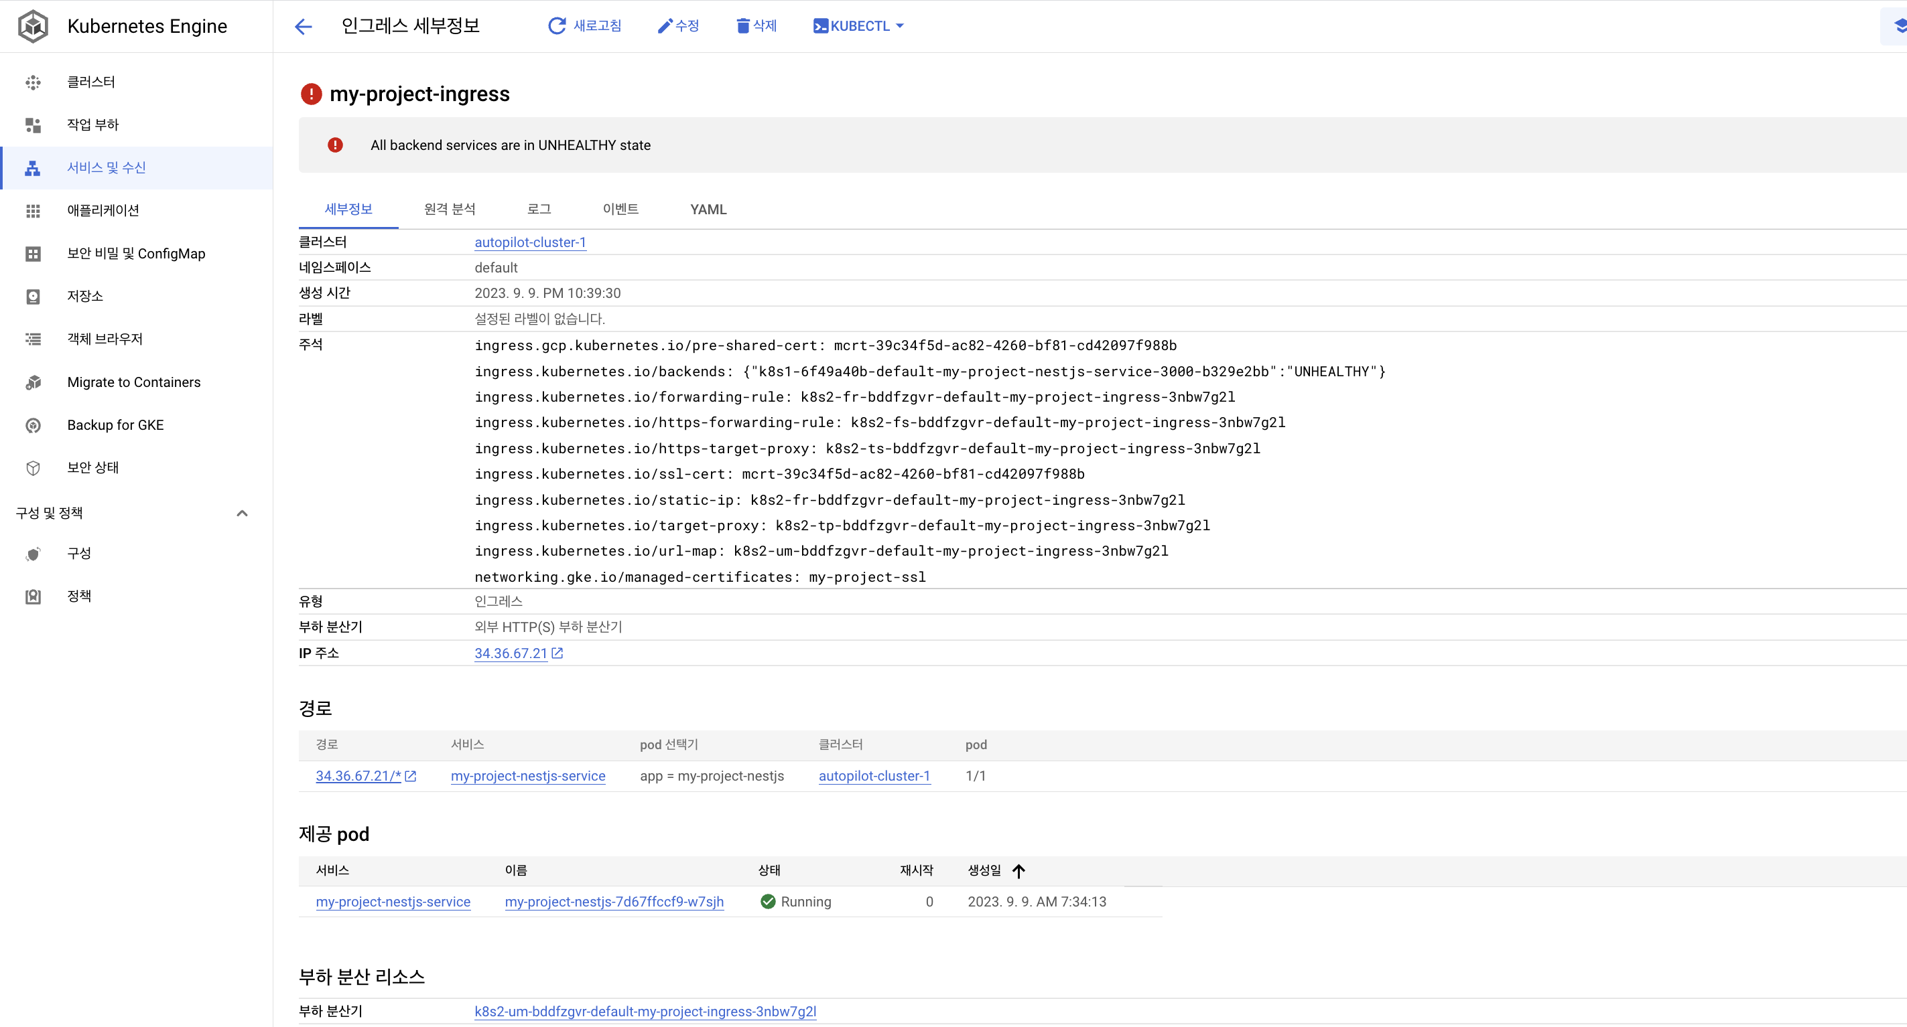Click external link icon next to 34.36.67.21/* path

[x=411, y=776]
